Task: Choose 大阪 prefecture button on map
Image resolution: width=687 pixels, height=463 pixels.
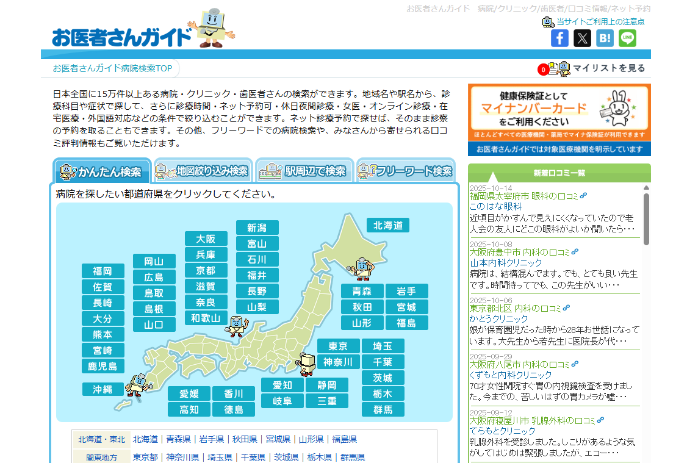Action: click(206, 239)
